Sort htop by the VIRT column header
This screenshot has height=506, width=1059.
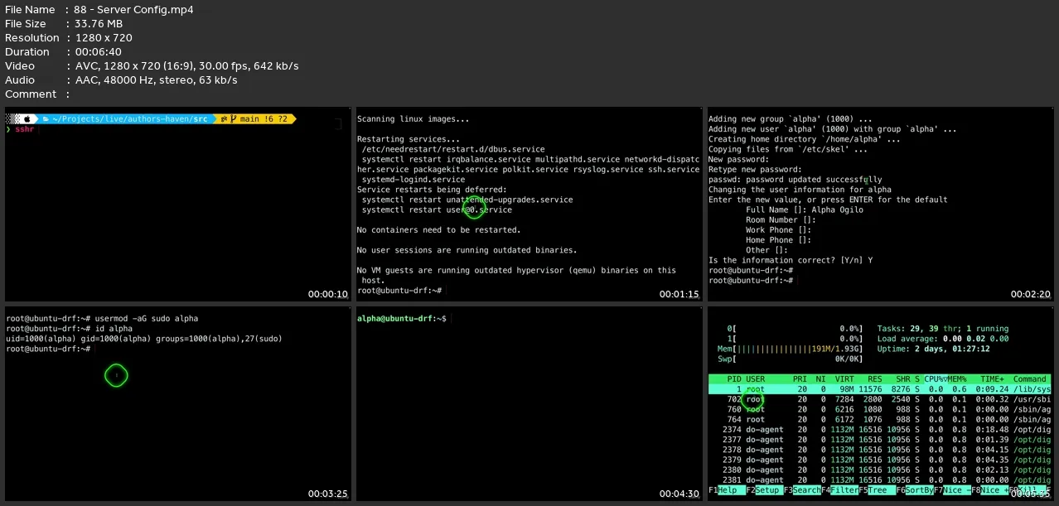tap(844, 379)
